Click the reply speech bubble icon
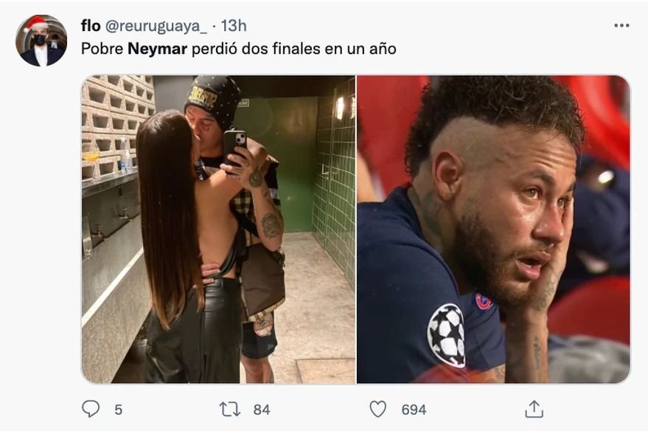648x431 pixels. [91, 409]
